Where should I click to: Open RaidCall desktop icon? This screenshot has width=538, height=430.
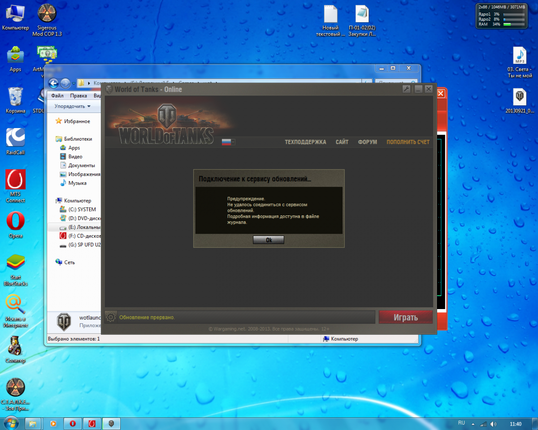[15, 141]
